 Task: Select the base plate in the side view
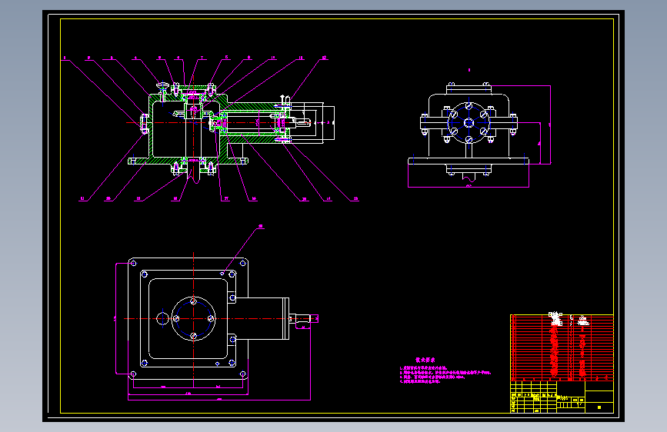click(469, 161)
